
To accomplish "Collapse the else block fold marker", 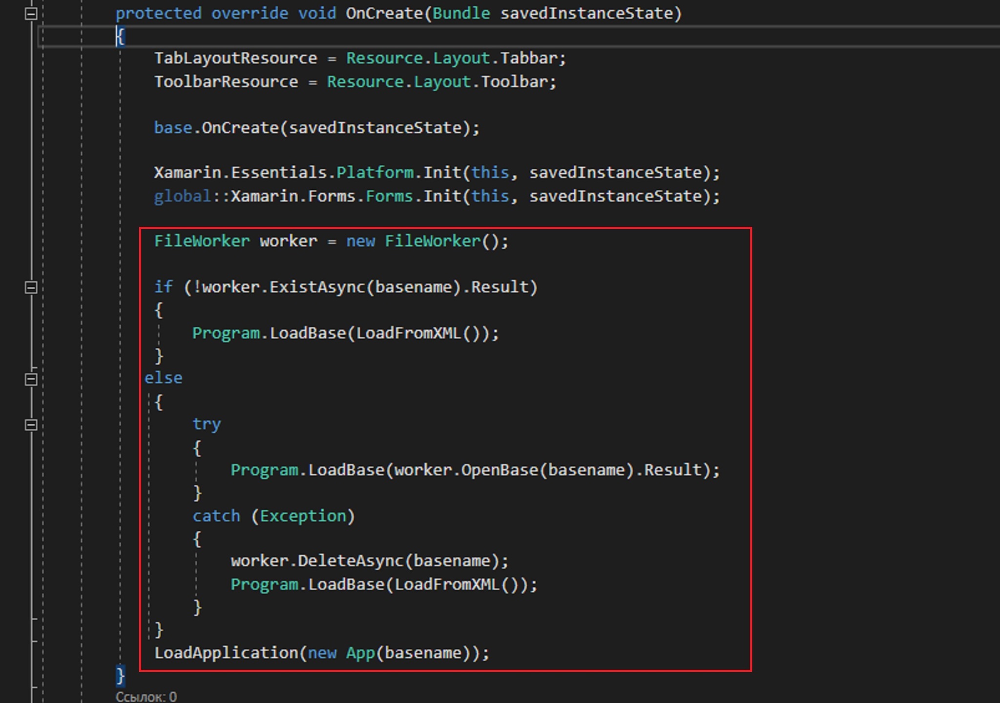I will click(x=31, y=379).
